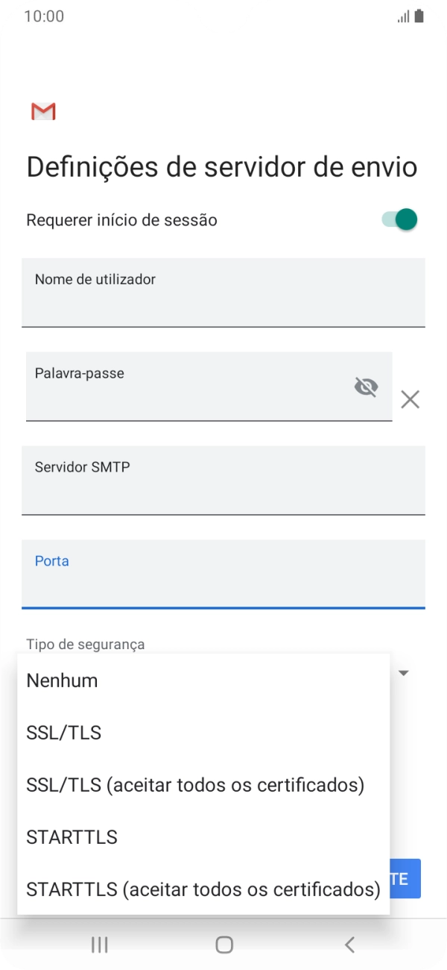447x970 pixels.
Task: Select SSL/TLS aceitar todos os certificados
Action: [x=194, y=784]
